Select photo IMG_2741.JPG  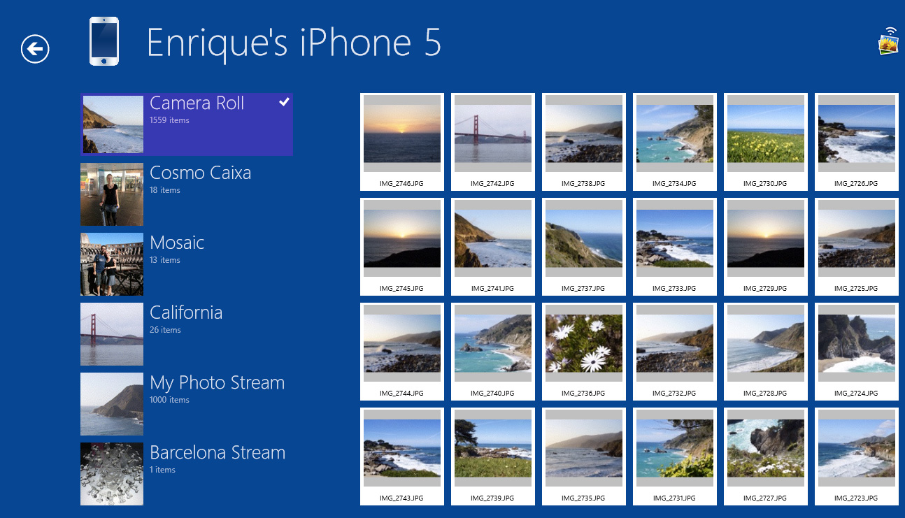point(493,247)
